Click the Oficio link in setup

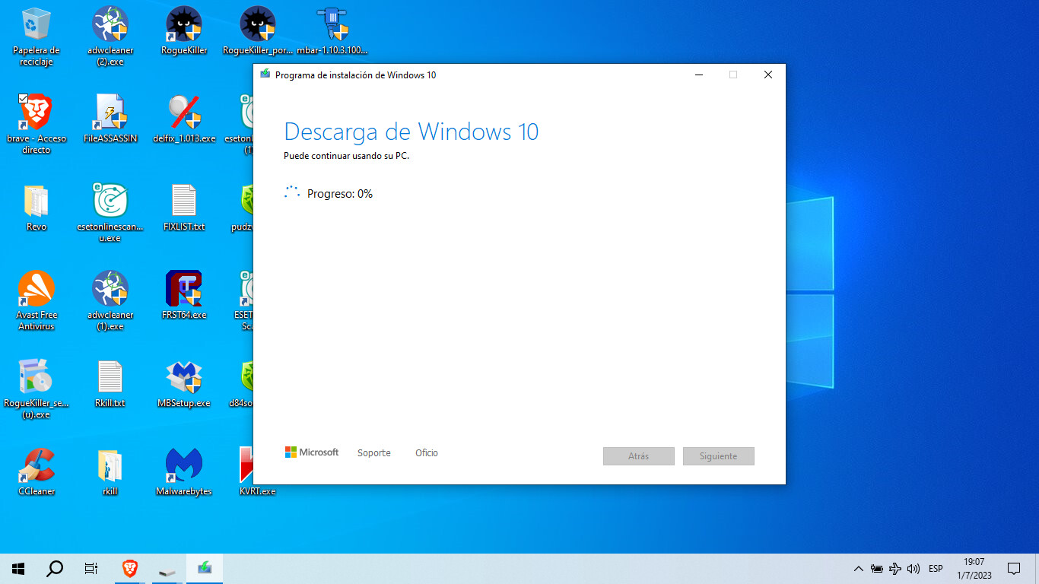427,452
